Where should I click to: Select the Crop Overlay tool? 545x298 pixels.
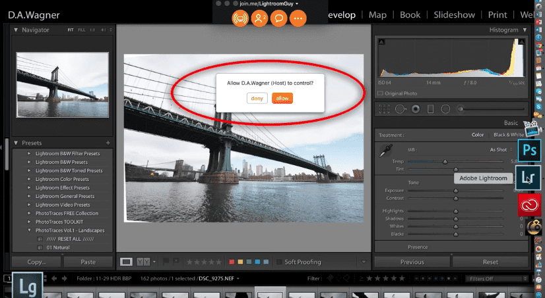click(385, 109)
